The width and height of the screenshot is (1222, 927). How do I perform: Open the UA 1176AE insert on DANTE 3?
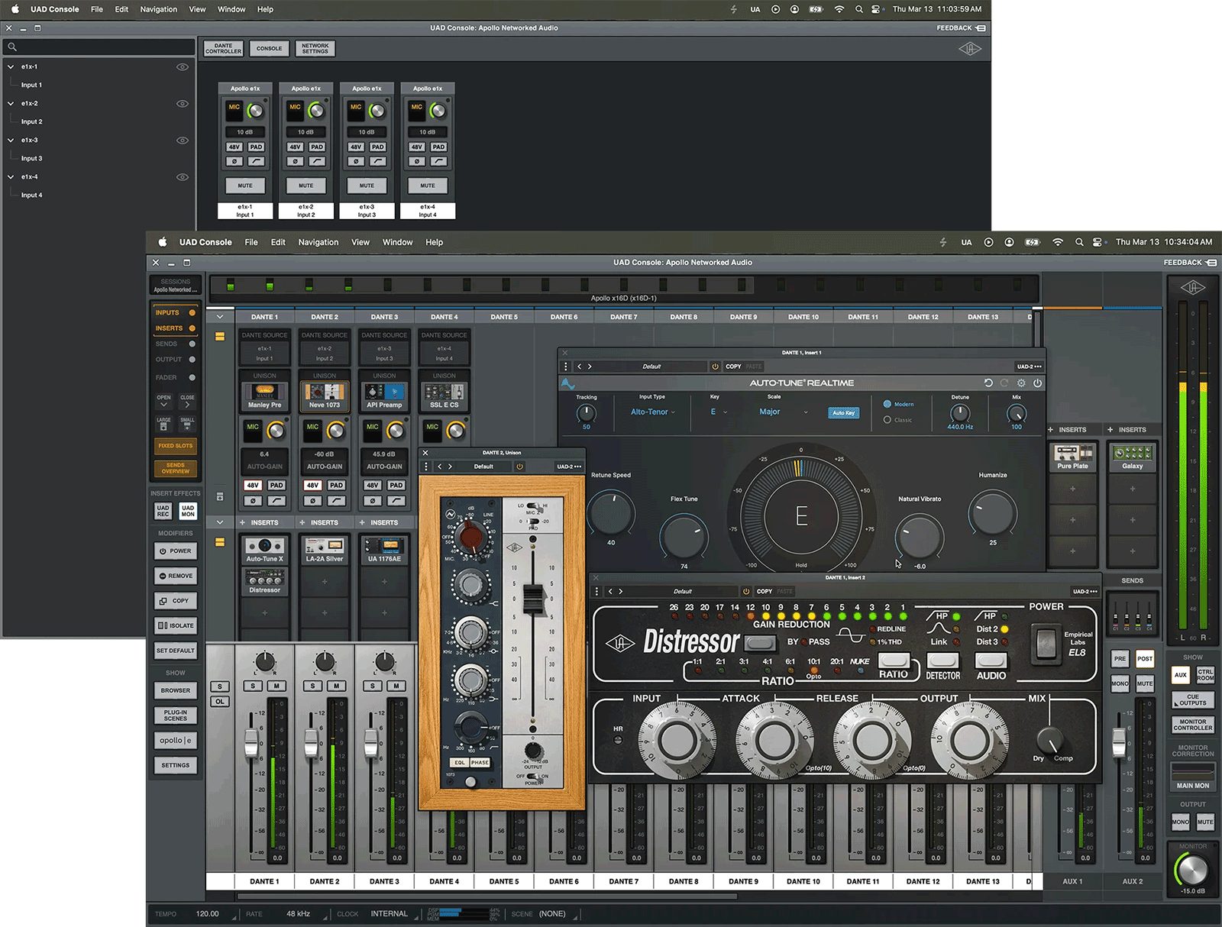pos(384,550)
